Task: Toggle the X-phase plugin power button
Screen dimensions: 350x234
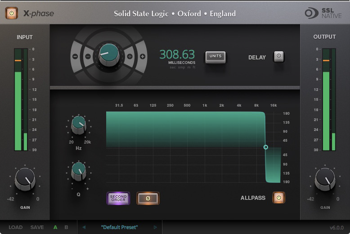Action: coord(11,13)
